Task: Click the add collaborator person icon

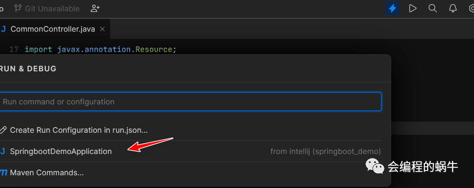Action: click(x=95, y=9)
